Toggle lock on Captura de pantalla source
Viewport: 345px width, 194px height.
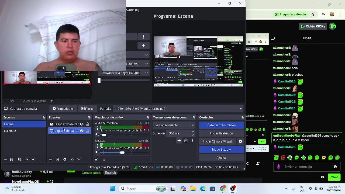(88, 131)
